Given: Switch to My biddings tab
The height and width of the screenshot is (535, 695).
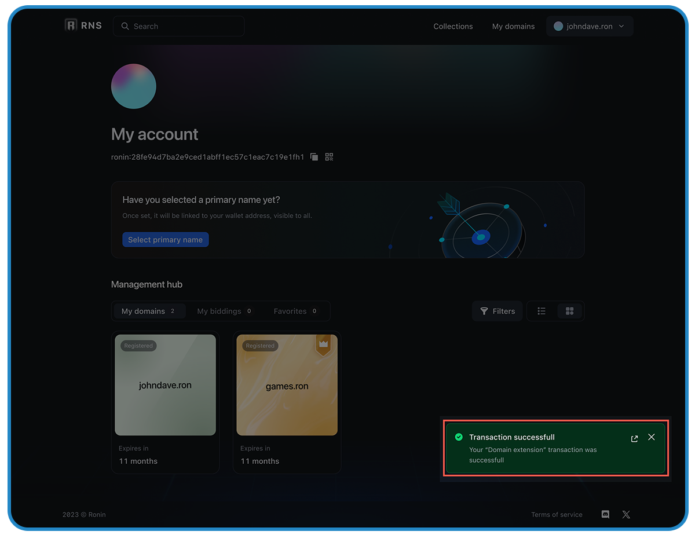Looking at the screenshot, I should tap(225, 311).
